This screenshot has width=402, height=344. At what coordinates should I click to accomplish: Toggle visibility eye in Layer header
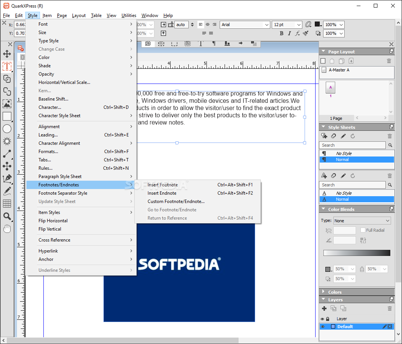(x=322, y=319)
